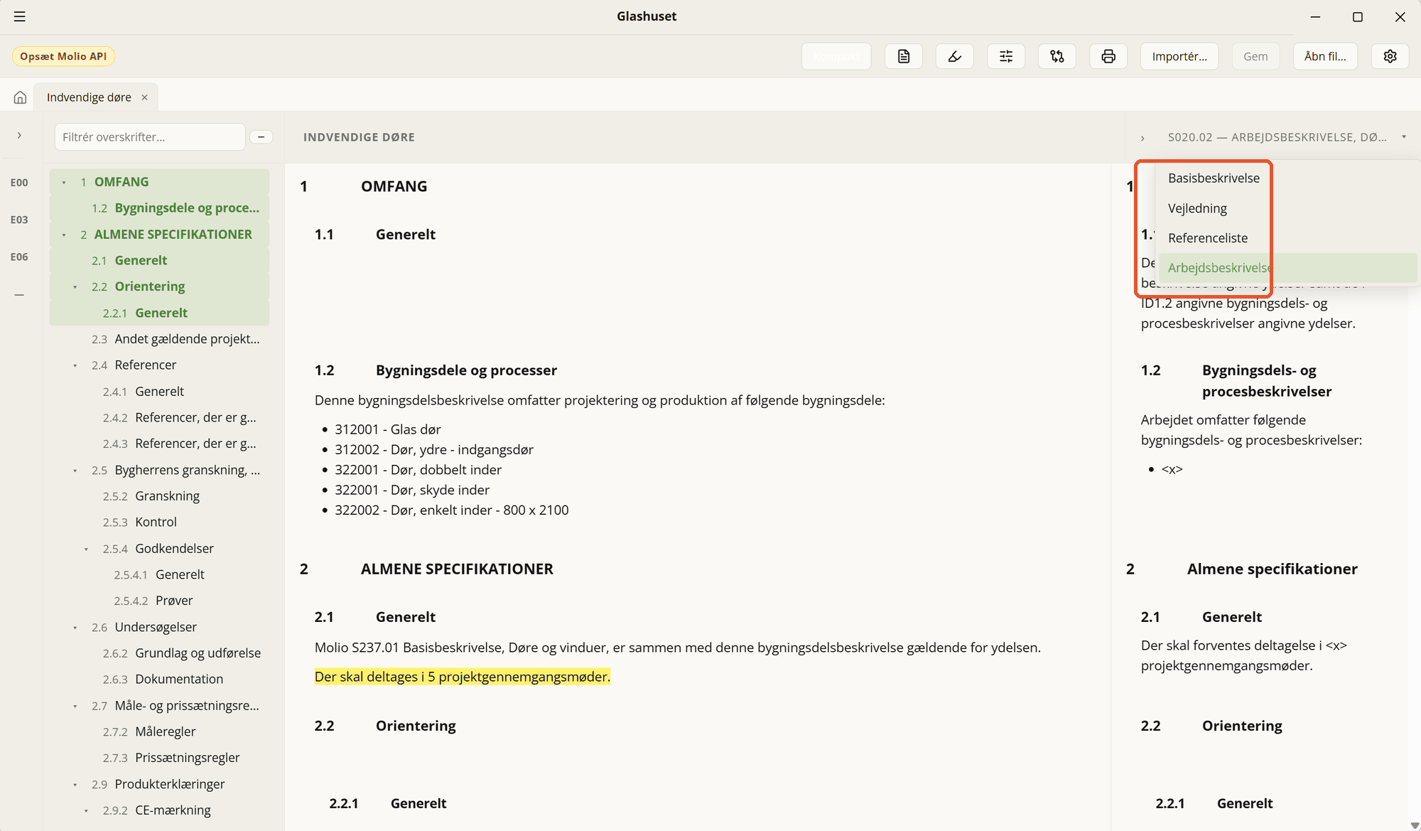The width and height of the screenshot is (1421, 831).
Task: Click the Filtrér overskrifter input field
Action: click(x=150, y=137)
